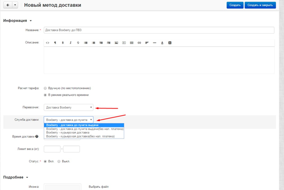Select manual rate calculation by location
The image size is (284, 190).
45,88
